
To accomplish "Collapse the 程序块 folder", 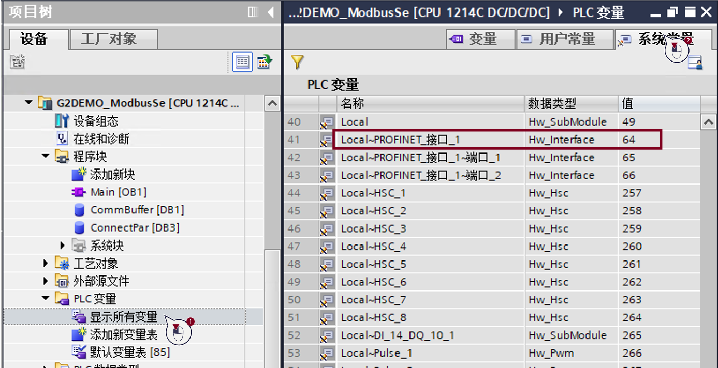I will click(46, 157).
